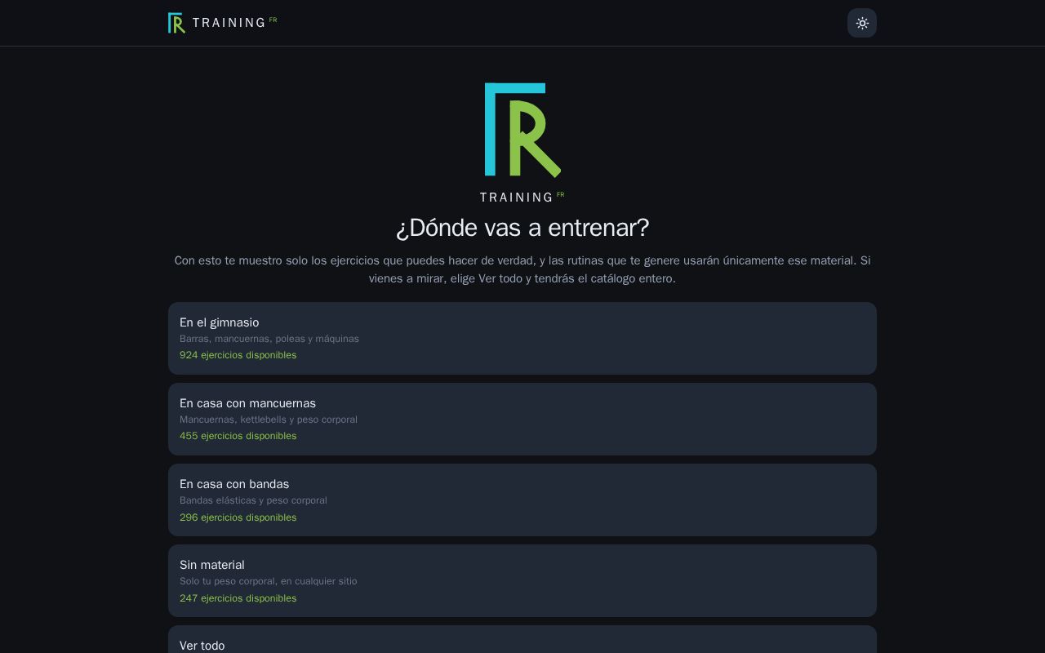Choose the 'En el gimnasio' option
The width and height of the screenshot is (1045, 653).
tap(522, 338)
